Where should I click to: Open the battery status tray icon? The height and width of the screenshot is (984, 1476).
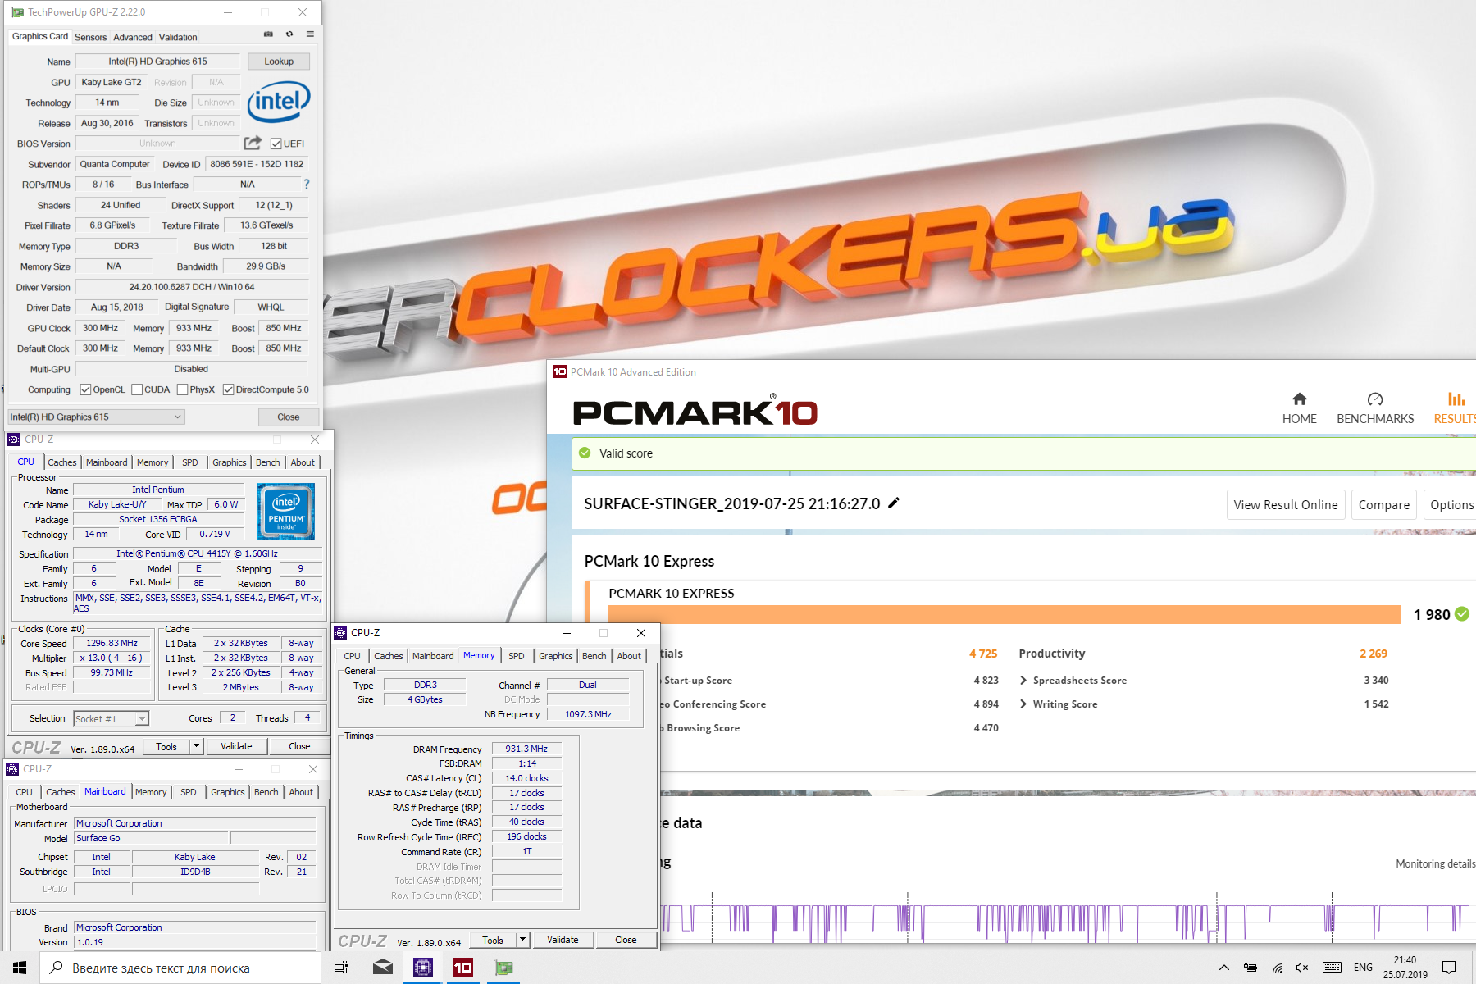point(1250,968)
